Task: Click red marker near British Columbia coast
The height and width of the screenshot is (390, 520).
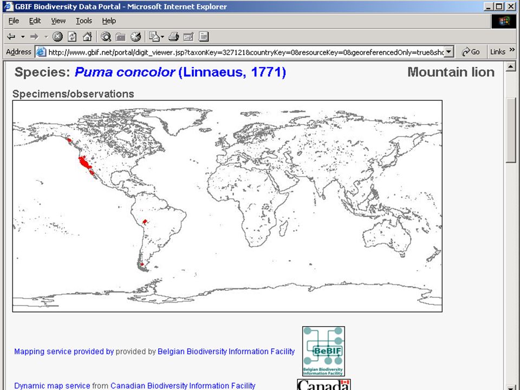Action: [x=69, y=140]
